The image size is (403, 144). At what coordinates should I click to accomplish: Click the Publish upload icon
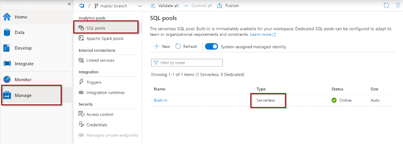tap(220, 5)
